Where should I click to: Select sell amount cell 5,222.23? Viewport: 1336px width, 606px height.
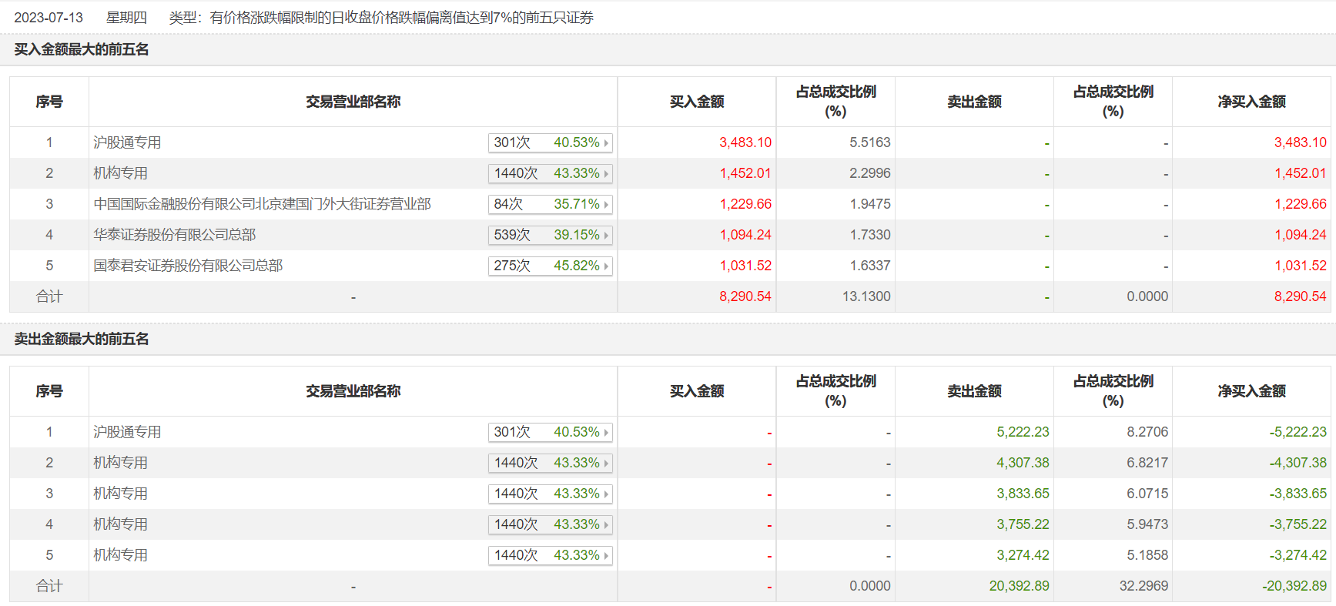1023,432
